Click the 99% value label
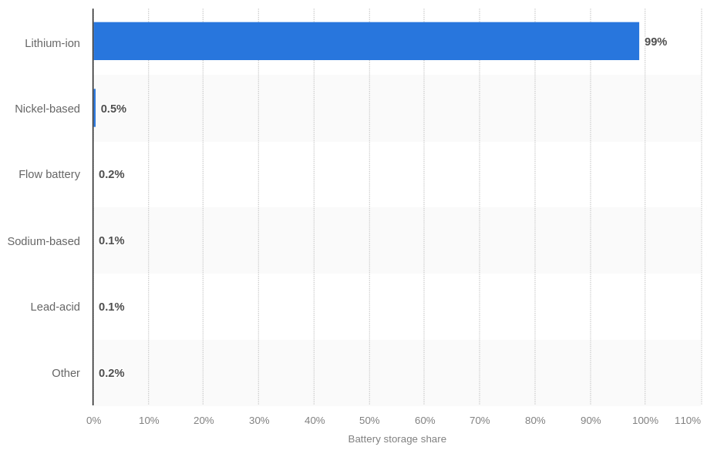The width and height of the screenshot is (707, 457). [x=655, y=42]
